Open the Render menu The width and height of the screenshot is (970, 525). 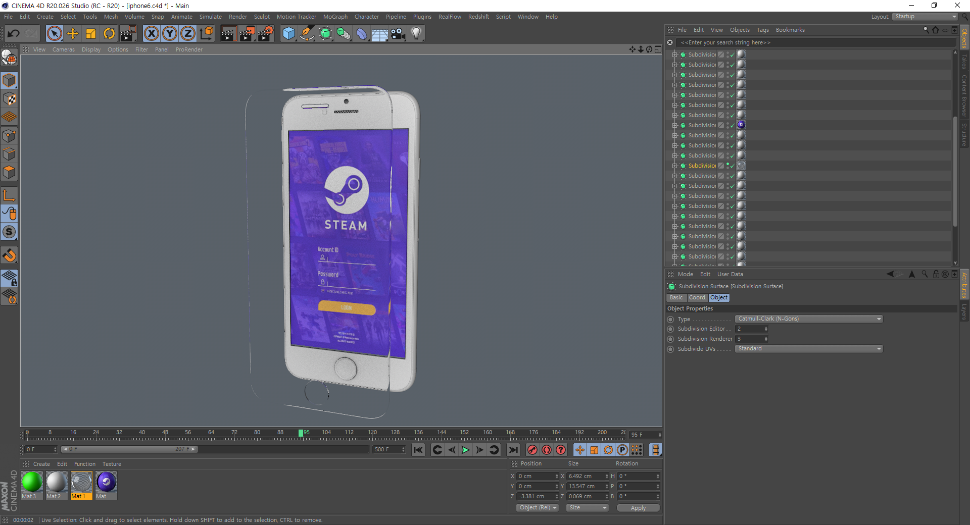pos(238,17)
